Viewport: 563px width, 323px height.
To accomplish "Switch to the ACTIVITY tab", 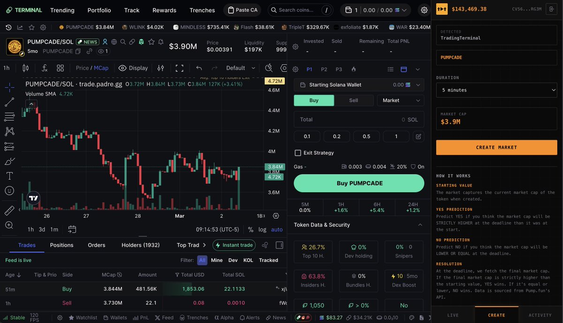I will [x=540, y=315].
